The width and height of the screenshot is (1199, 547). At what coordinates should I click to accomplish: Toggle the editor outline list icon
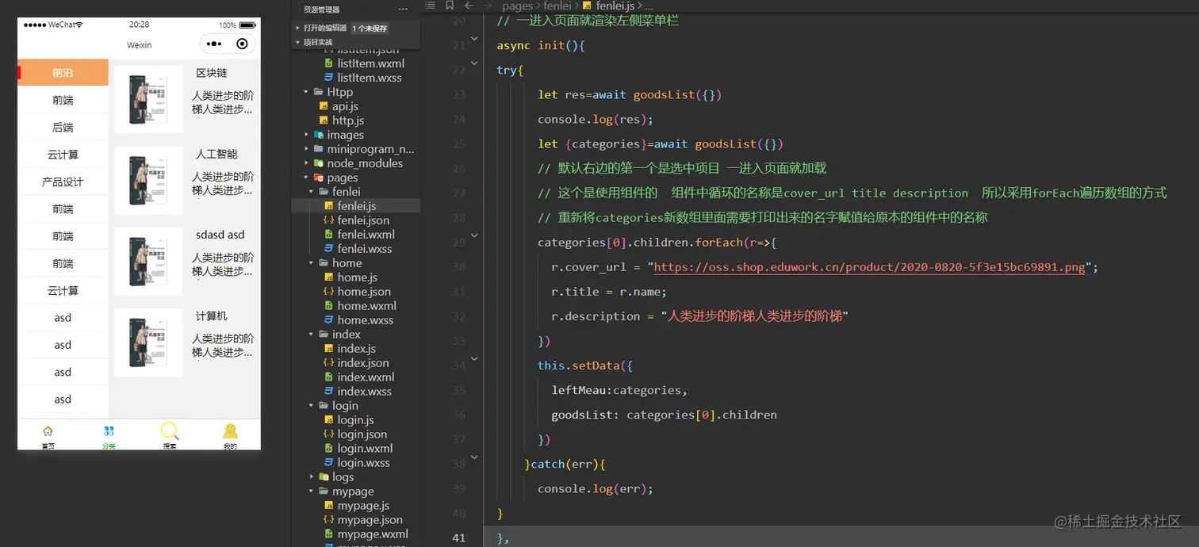coord(429,6)
